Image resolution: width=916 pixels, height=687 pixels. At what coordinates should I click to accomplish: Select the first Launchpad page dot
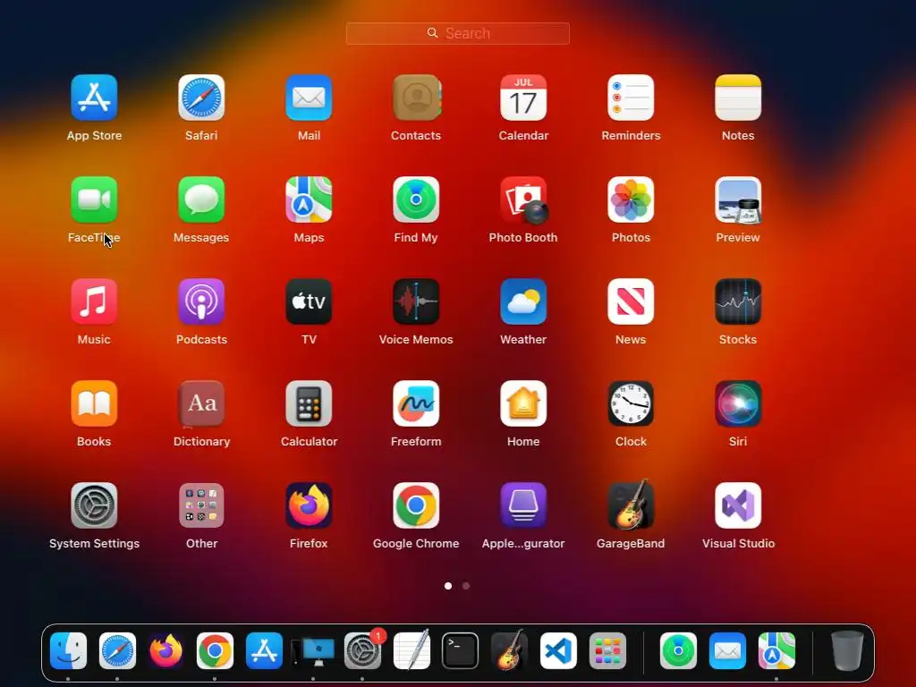pyautogui.click(x=448, y=586)
